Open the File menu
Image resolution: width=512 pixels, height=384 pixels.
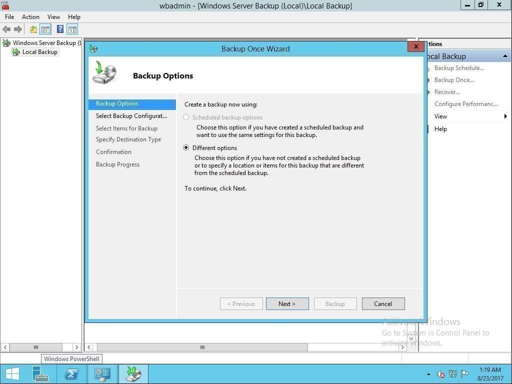[x=9, y=17]
